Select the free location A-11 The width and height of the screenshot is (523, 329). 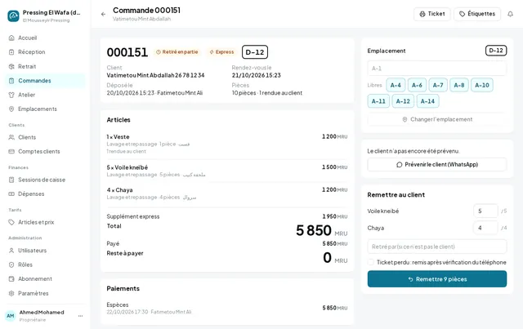378,101
